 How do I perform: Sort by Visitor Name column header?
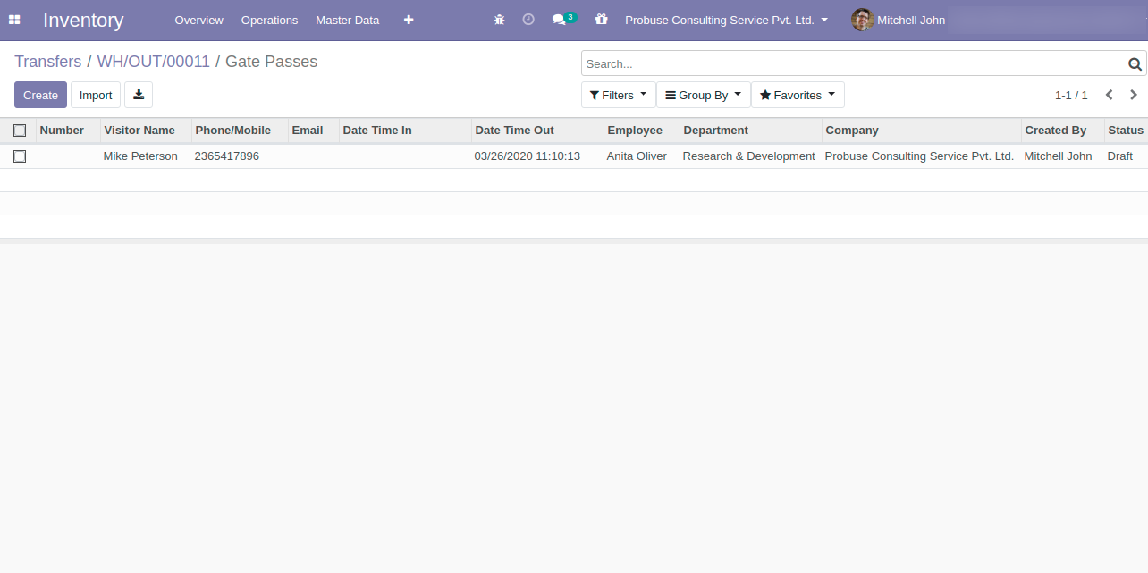pos(146,131)
